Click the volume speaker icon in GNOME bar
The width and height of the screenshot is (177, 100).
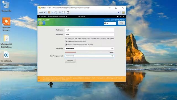click(x=118, y=16)
